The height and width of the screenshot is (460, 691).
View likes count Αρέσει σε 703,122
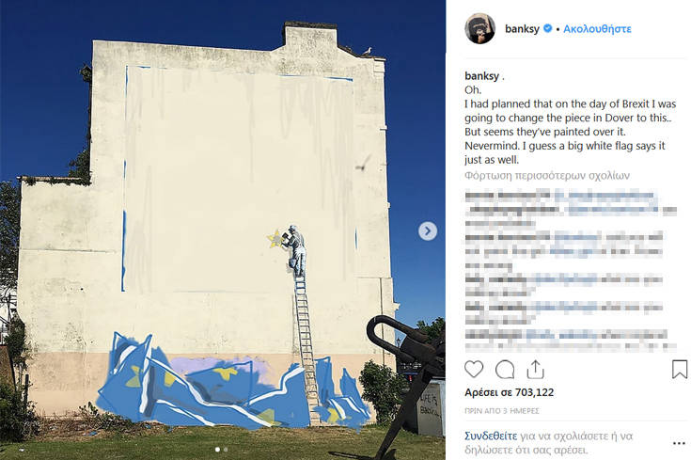coord(509,392)
